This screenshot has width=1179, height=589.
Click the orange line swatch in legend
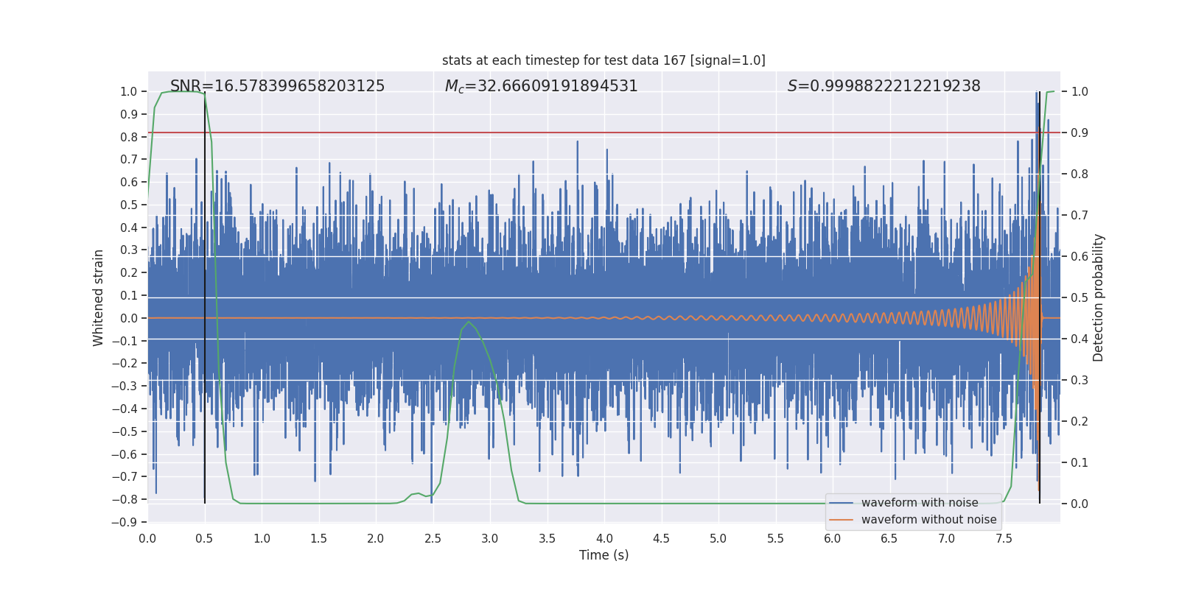tap(841, 520)
